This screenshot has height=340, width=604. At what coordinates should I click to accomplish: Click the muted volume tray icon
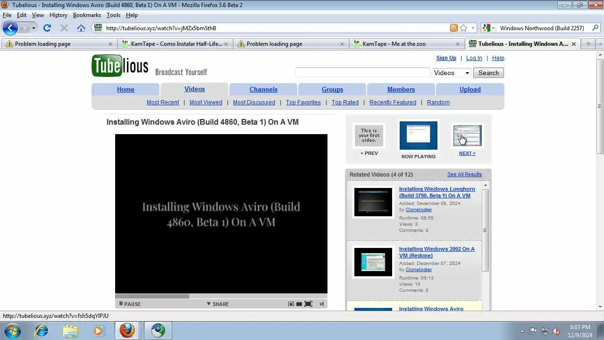pos(557,331)
